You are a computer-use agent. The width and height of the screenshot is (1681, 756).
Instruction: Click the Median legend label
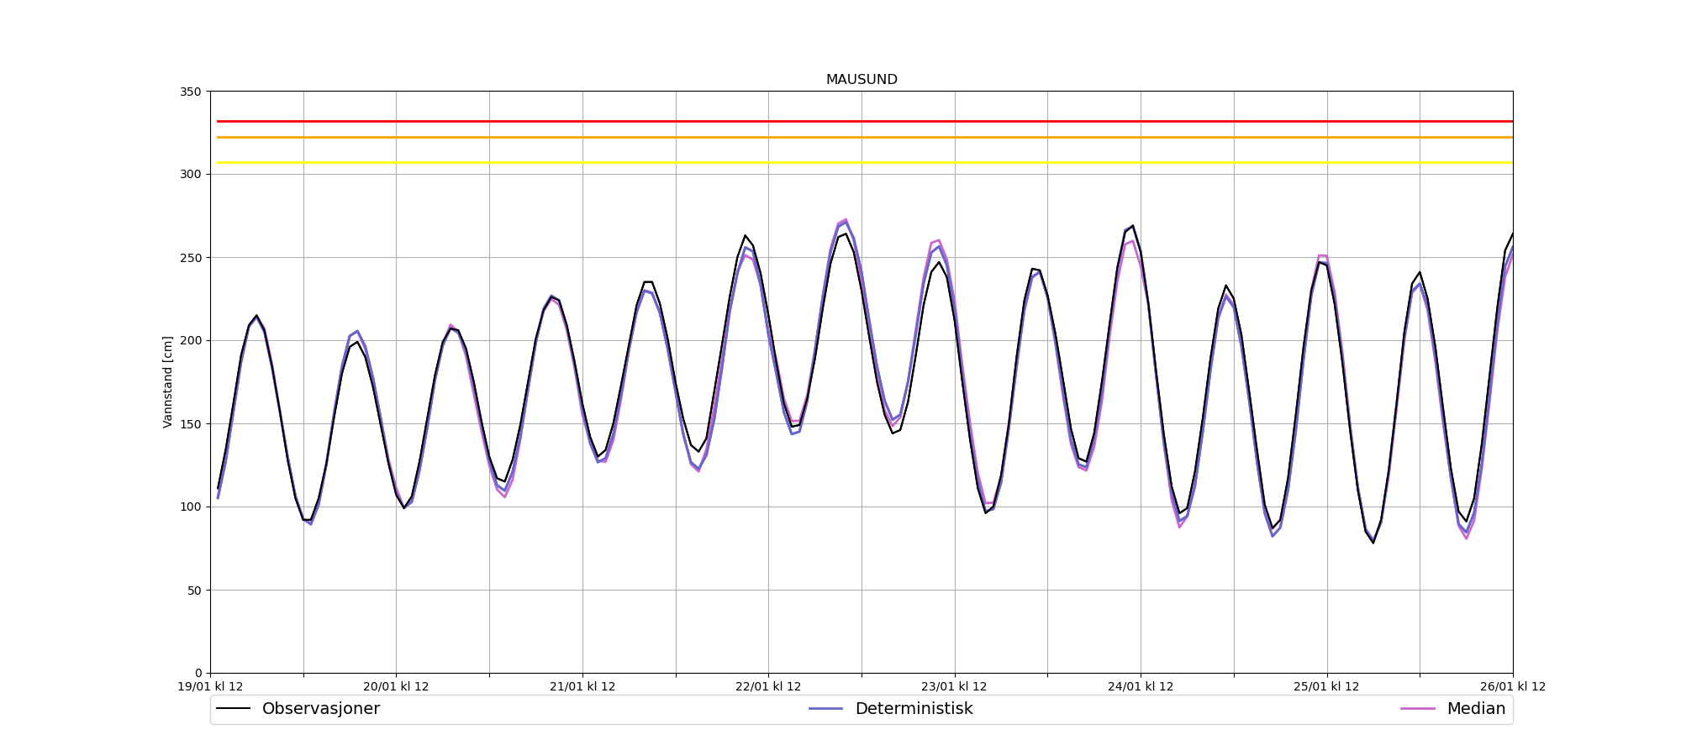pyautogui.click(x=1476, y=709)
